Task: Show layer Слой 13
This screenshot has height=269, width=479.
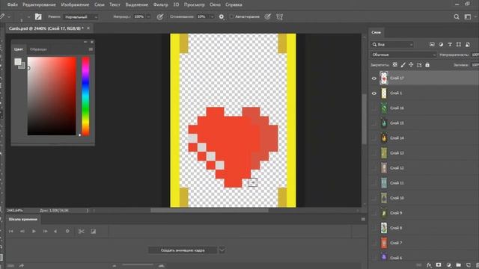Action: click(x=374, y=153)
